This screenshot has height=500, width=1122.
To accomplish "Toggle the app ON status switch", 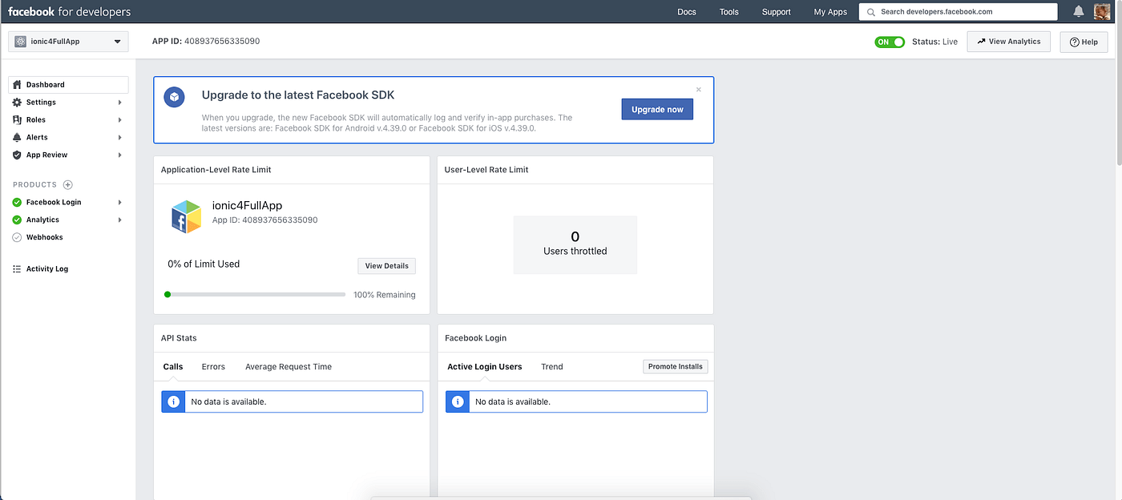I will coord(890,42).
